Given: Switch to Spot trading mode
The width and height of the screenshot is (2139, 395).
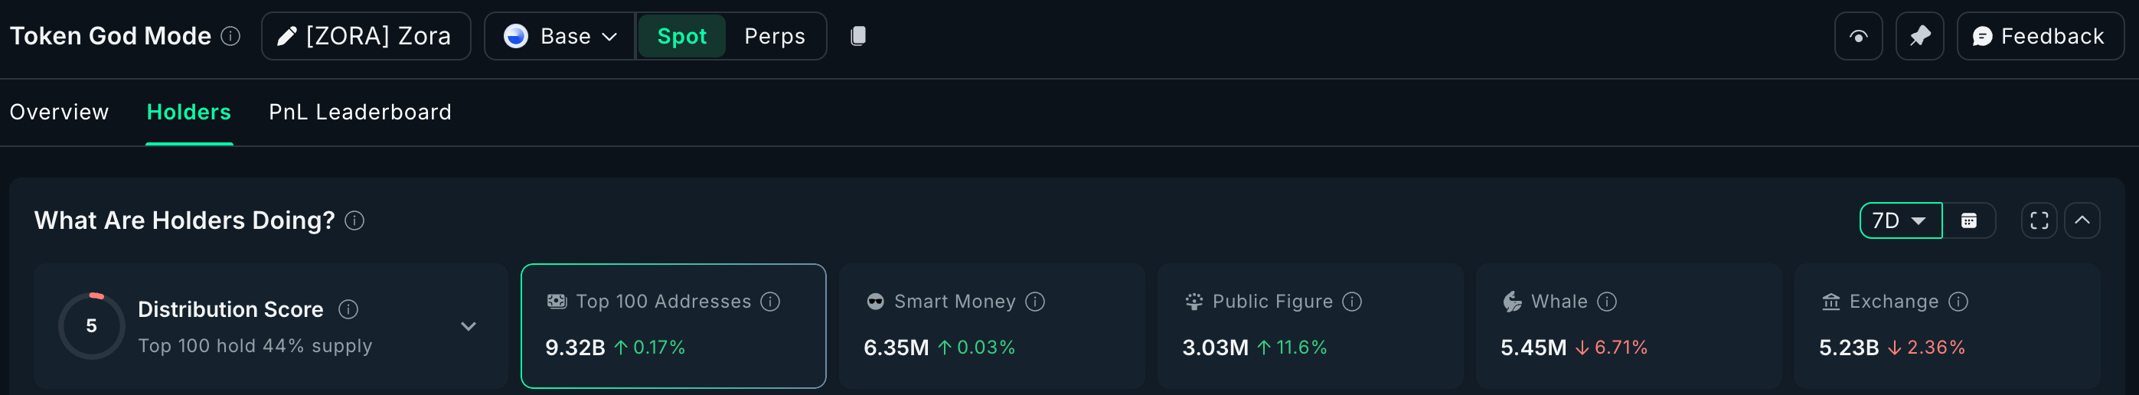Looking at the screenshot, I should (x=681, y=37).
